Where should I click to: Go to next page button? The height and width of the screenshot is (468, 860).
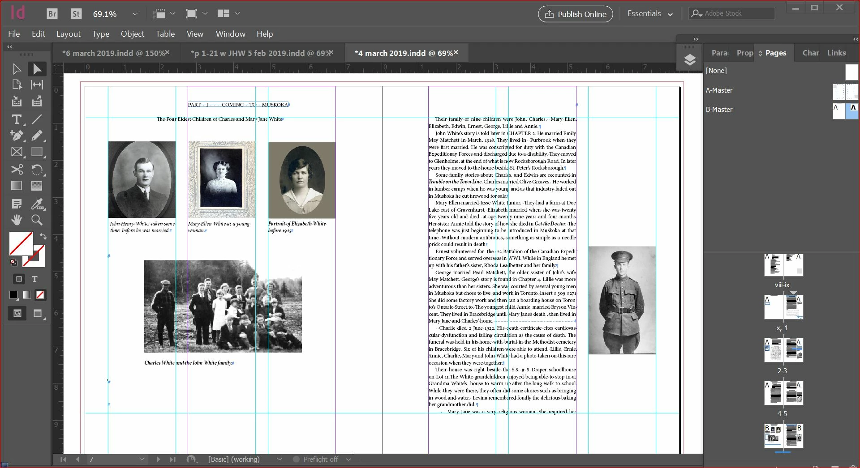[x=158, y=459]
